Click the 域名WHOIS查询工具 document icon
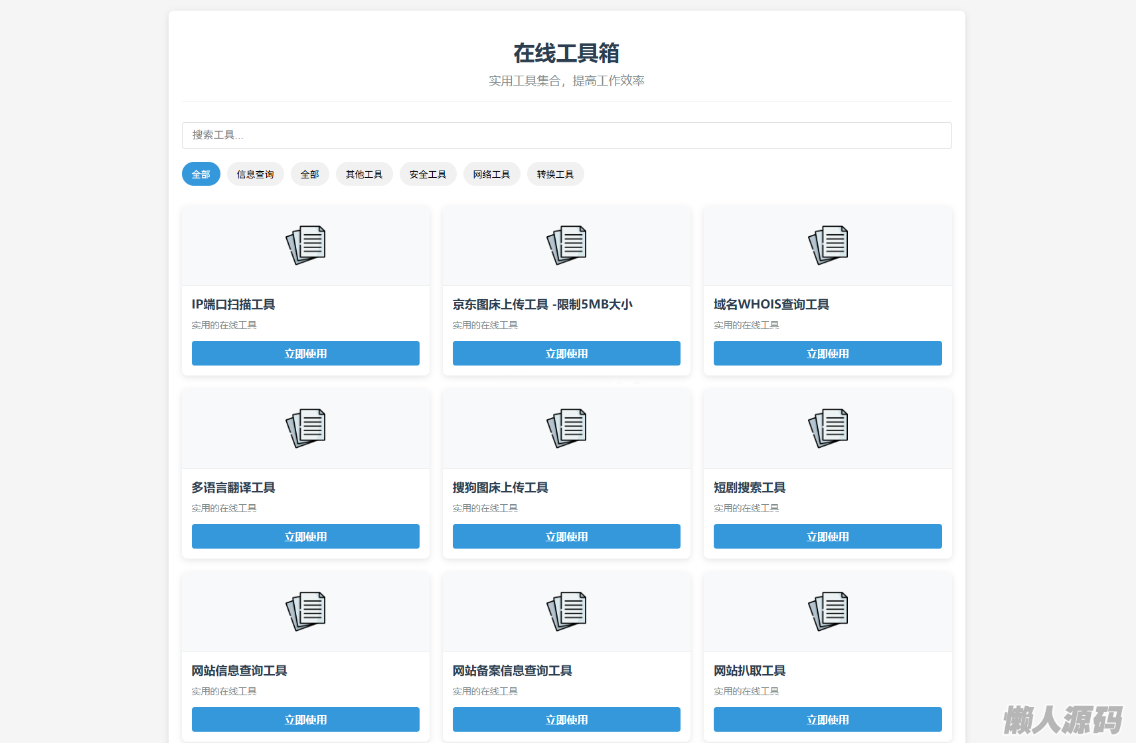This screenshot has width=1136, height=743. pos(827,245)
